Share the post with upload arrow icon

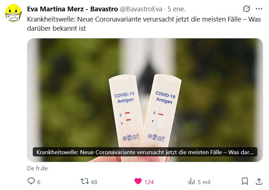point(259,181)
